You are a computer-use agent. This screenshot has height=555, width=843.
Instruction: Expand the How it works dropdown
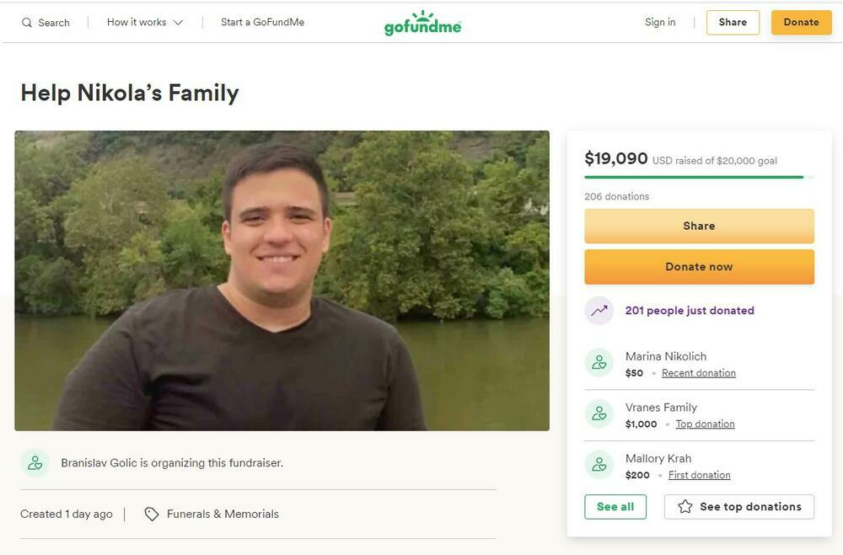pyautogui.click(x=145, y=23)
